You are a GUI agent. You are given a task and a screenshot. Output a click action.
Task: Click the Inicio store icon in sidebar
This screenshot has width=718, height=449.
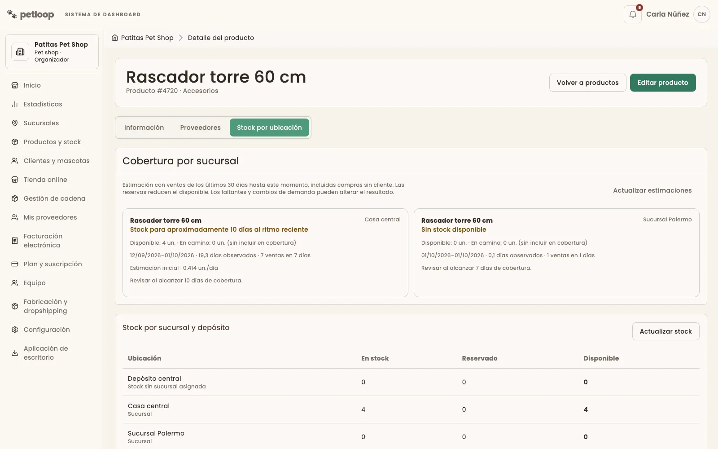tap(15, 85)
